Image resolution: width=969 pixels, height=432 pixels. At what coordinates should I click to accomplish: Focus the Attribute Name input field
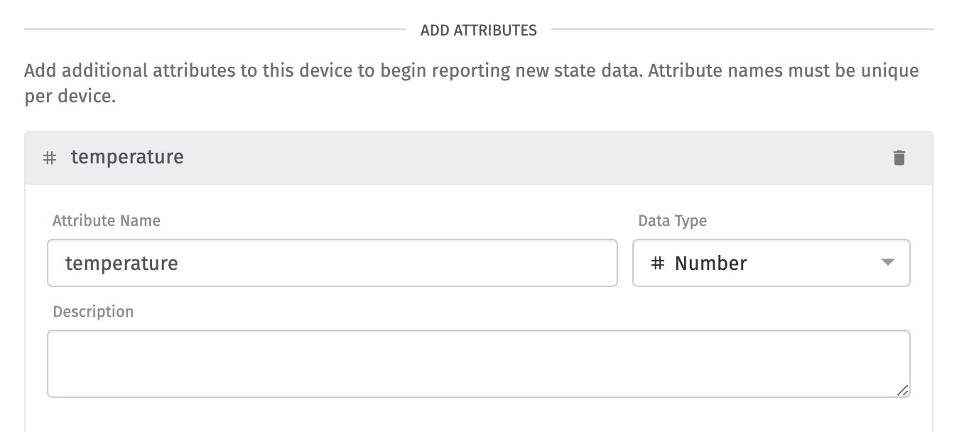point(332,263)
